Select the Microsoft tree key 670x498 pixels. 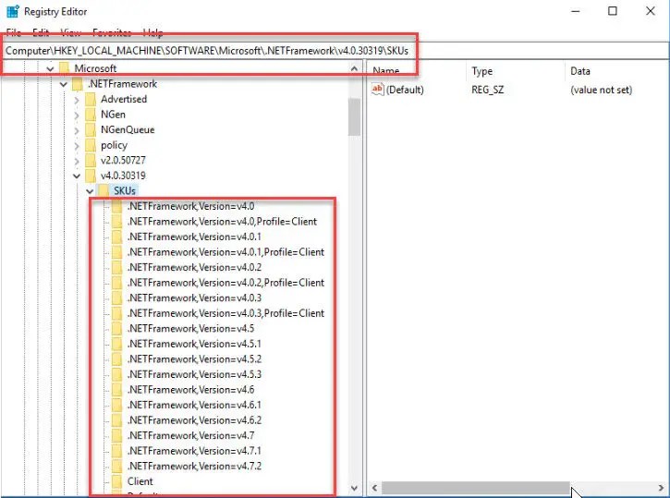pyautogui.click(x=95, y=68)
